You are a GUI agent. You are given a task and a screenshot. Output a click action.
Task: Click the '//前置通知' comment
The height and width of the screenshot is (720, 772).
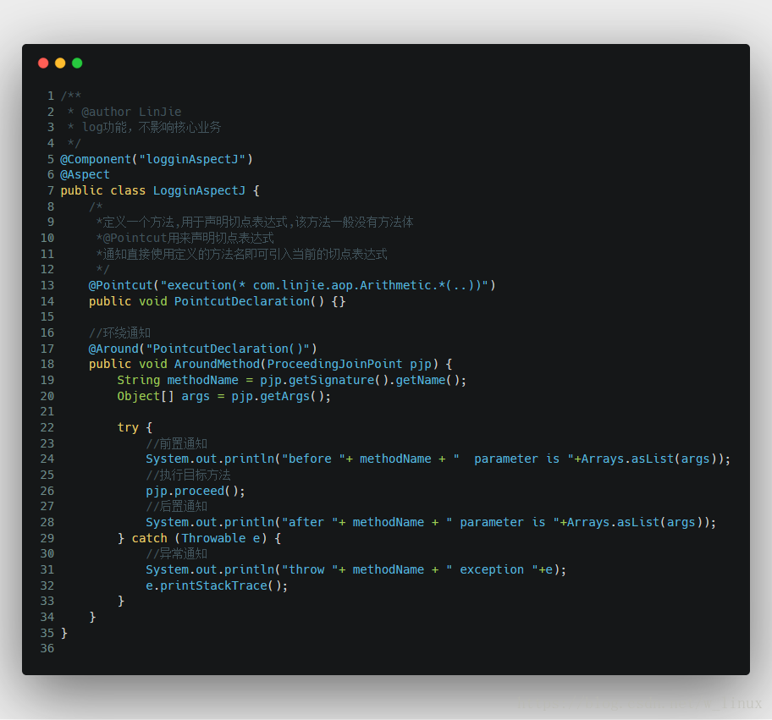[177, 443]
